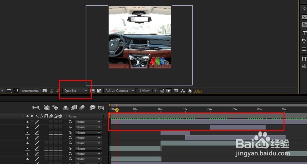Open the Show Channel color circles icon
The image size is (307, 164).
[58, 91]
